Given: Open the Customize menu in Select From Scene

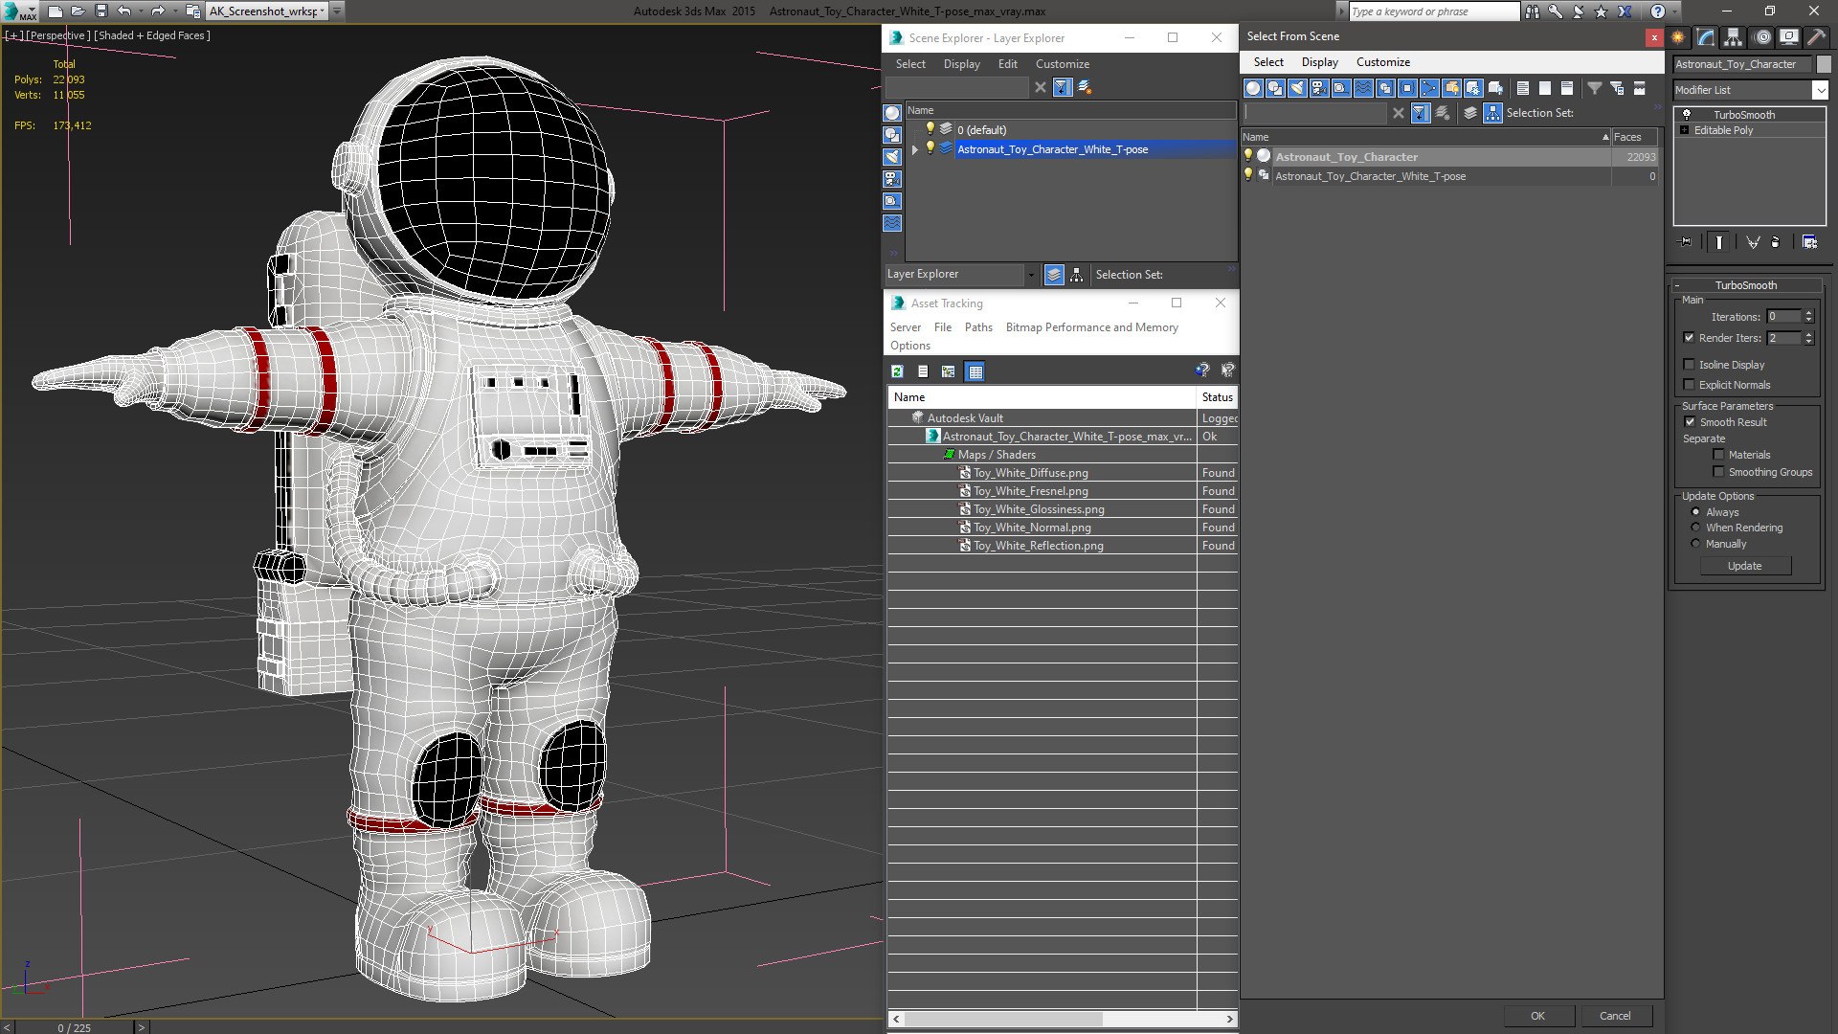Looking at the screenshot, I should (x=1382, y=62).
